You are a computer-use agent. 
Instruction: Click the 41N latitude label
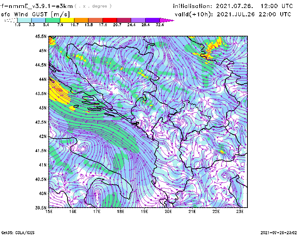(x=43, y=165)
